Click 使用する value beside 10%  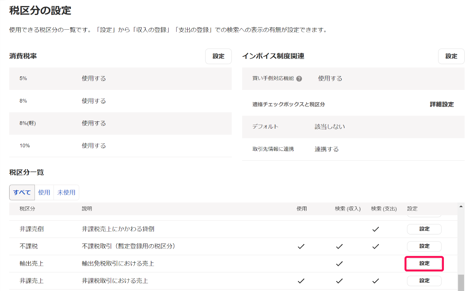[94, 146]
